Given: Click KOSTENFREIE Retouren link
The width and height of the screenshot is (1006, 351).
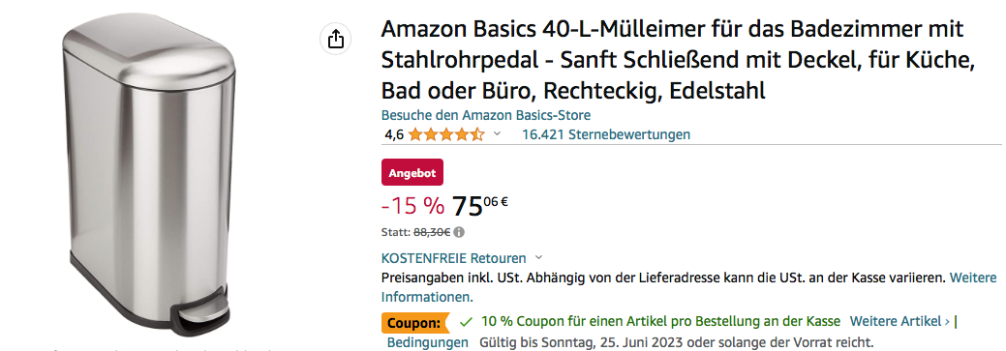Looking at the screenshot, I should [453, 258].
